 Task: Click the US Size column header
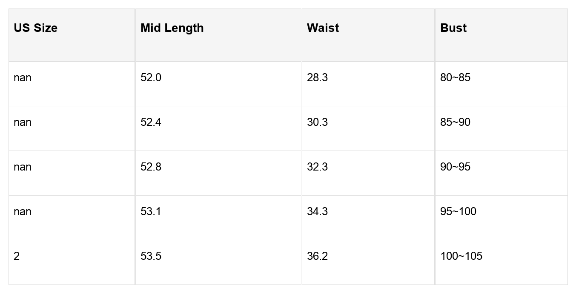(x=36, y=28)
